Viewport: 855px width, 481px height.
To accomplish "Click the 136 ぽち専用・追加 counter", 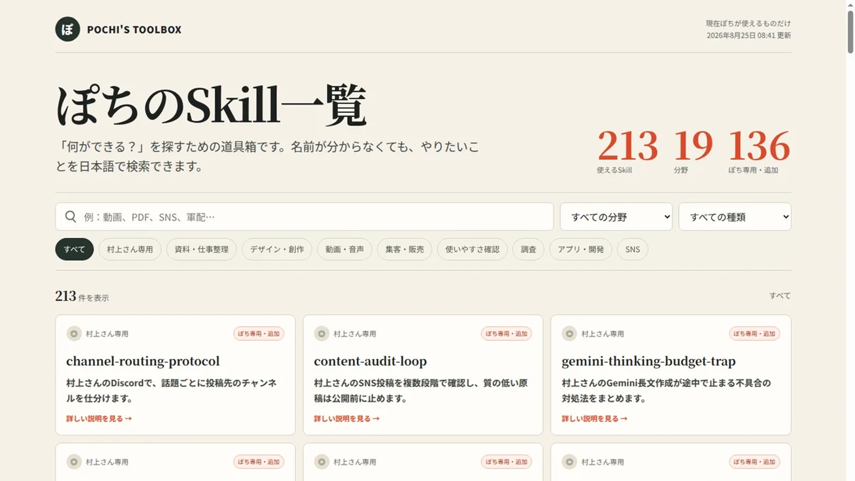I will pos(759,151).
